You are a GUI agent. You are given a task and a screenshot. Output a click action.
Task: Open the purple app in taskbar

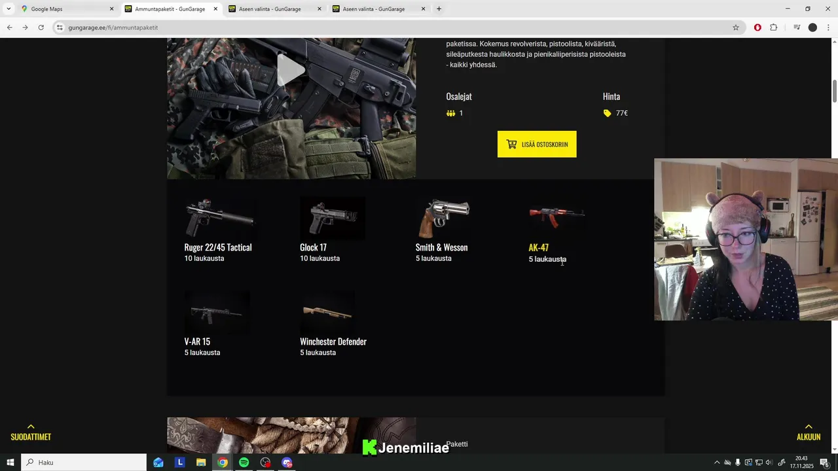click(287, 462)
